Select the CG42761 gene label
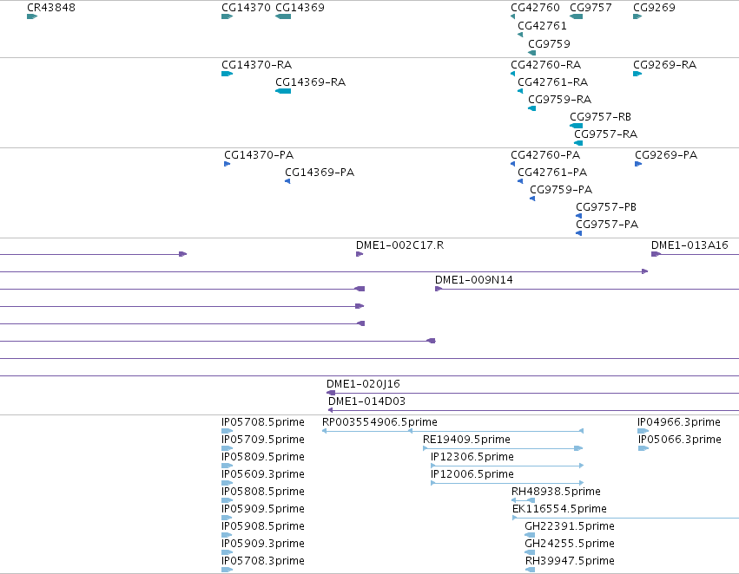 click(542, 26)
